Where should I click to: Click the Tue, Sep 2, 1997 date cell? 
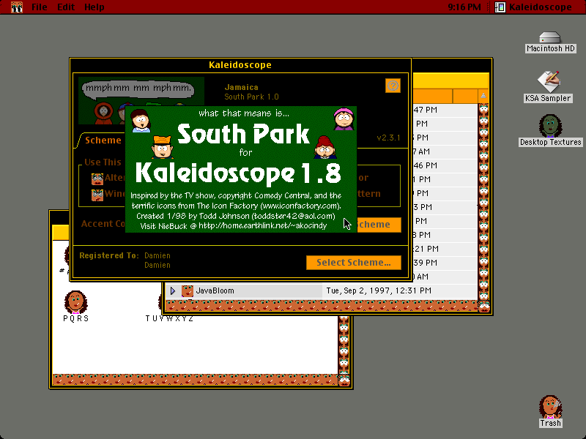(379, 290)
